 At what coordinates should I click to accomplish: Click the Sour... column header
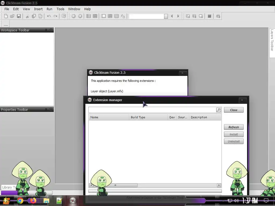coord(183,117)
